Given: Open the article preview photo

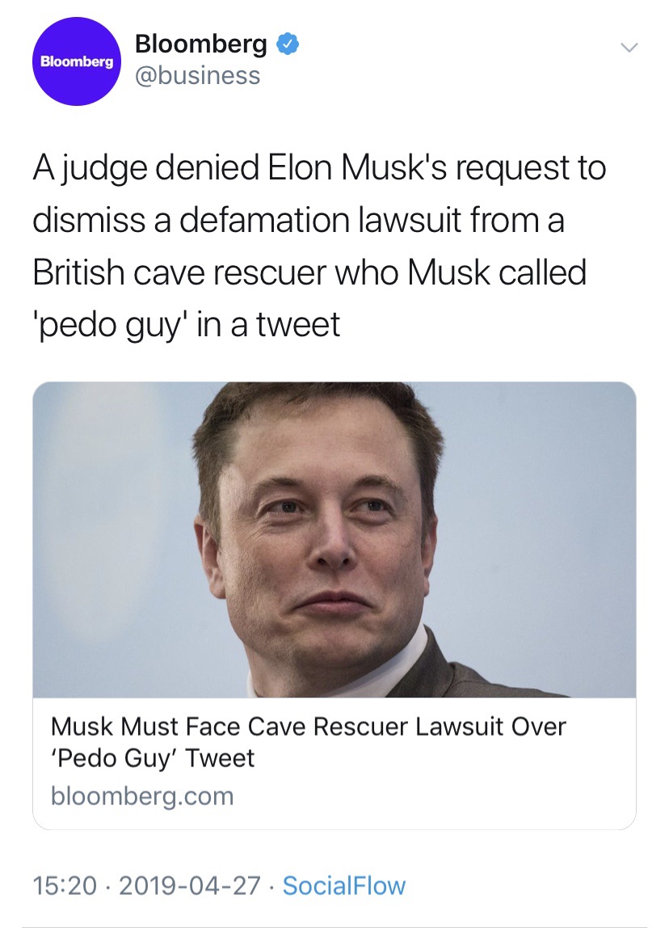Looking at the screenshot, I should tap(334, 539).
